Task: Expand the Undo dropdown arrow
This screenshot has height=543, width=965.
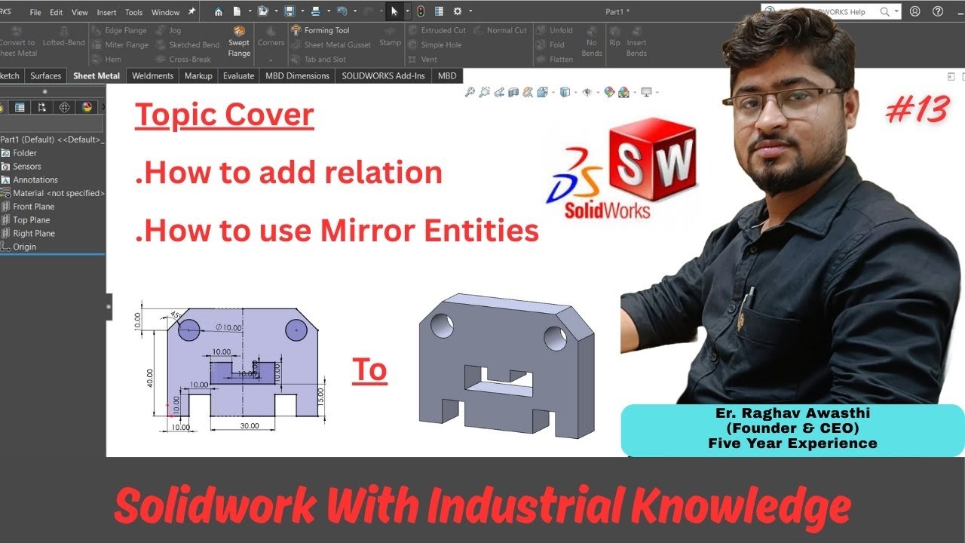Action: 354,11
